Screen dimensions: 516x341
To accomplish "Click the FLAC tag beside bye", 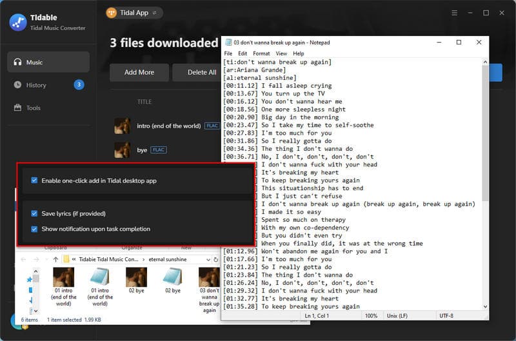I will pos(159,150).
